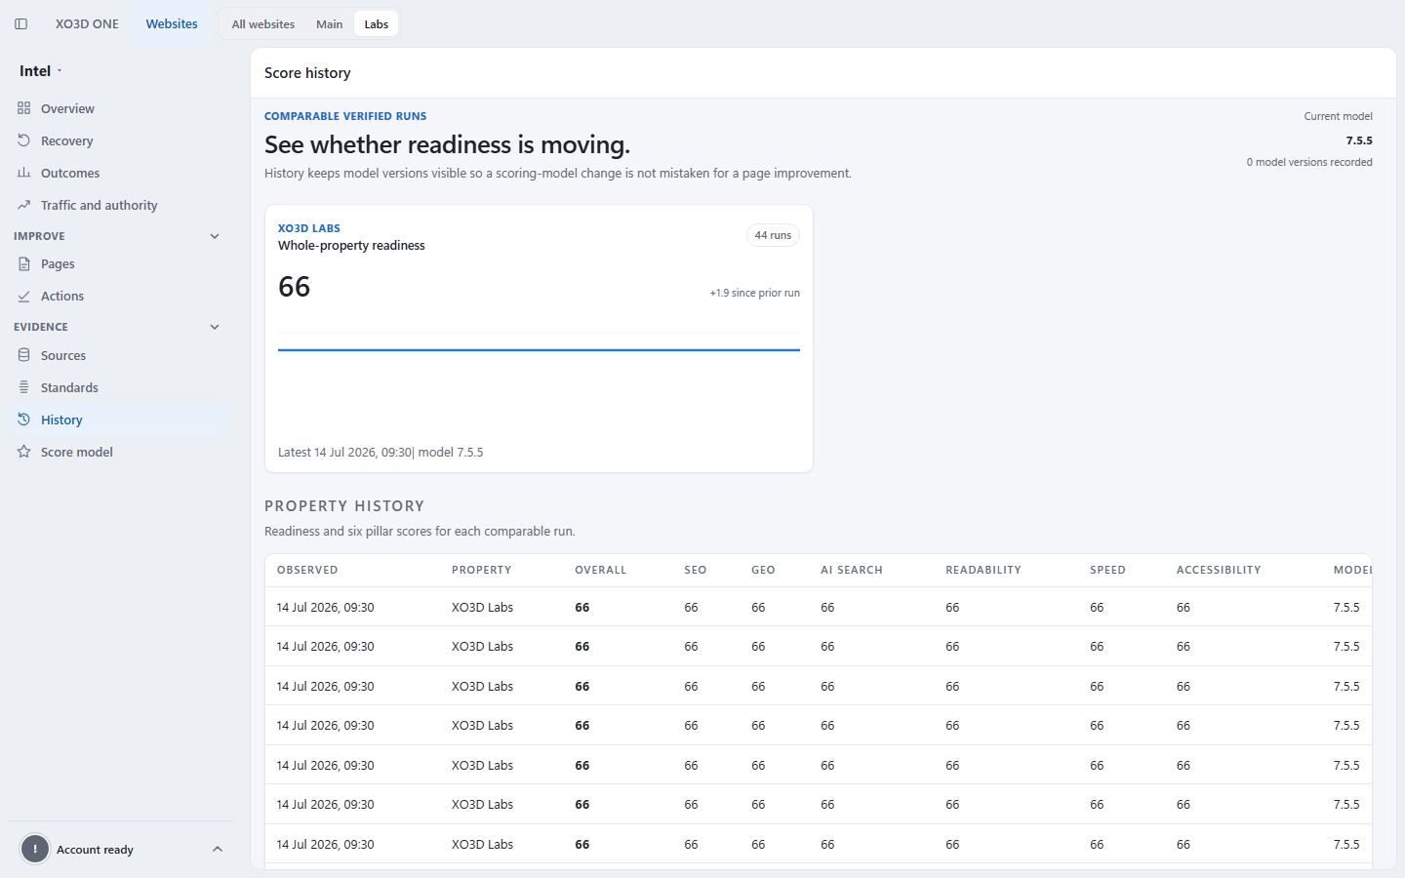Image resolution: width=1405 pixels, height=878 pixels.
Task: Click the Outcomes bar chart icon
Action: tap(24, 173)
